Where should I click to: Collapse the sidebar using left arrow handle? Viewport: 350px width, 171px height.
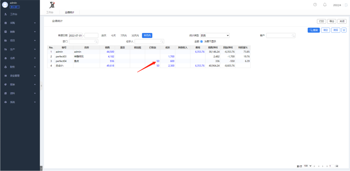[x=41, y=86]
